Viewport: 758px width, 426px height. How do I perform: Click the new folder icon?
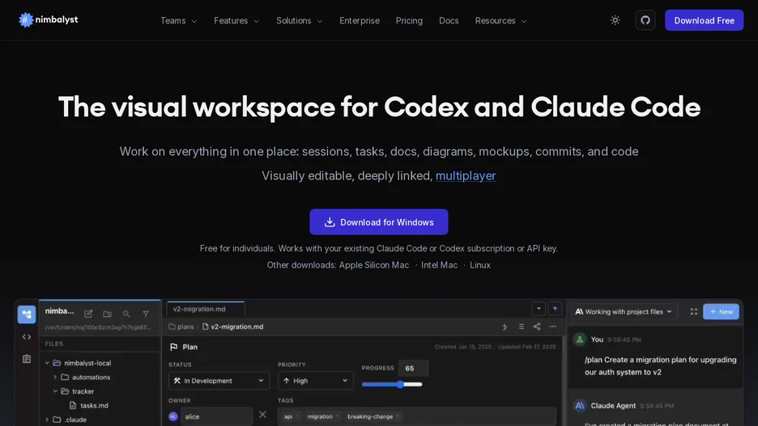tap(108, 314)
